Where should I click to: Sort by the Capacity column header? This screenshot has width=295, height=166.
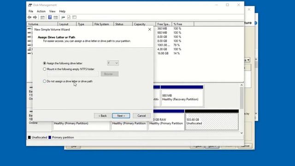coord(144,24)
